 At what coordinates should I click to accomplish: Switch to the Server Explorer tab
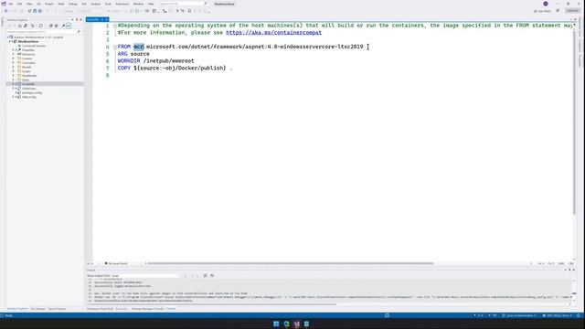click(x=57, y=309)
